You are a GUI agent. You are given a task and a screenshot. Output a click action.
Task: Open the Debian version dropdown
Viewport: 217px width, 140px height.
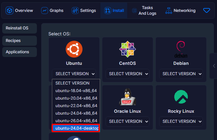click(181, 74)
